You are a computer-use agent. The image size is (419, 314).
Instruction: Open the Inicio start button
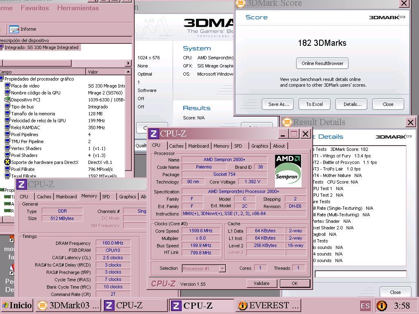pos(16,305)
